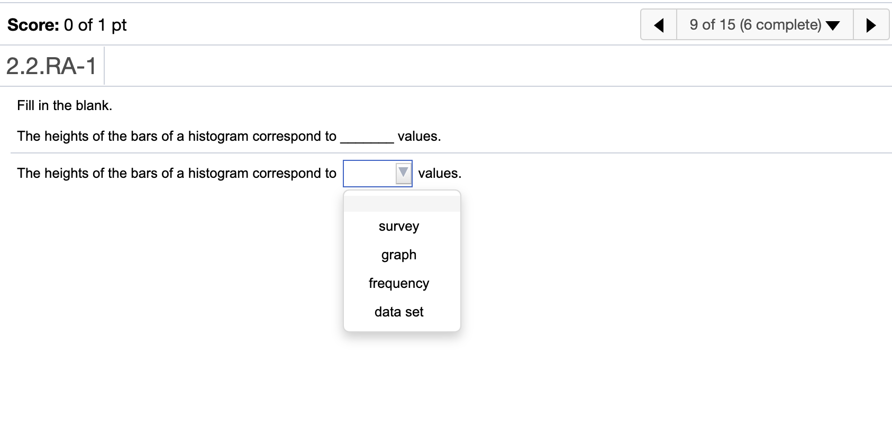Click 'values.' right of the answer dropdown
Viewport: 892px width, 435px height.
[x=440, y=173]
